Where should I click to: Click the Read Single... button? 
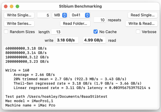143,15
